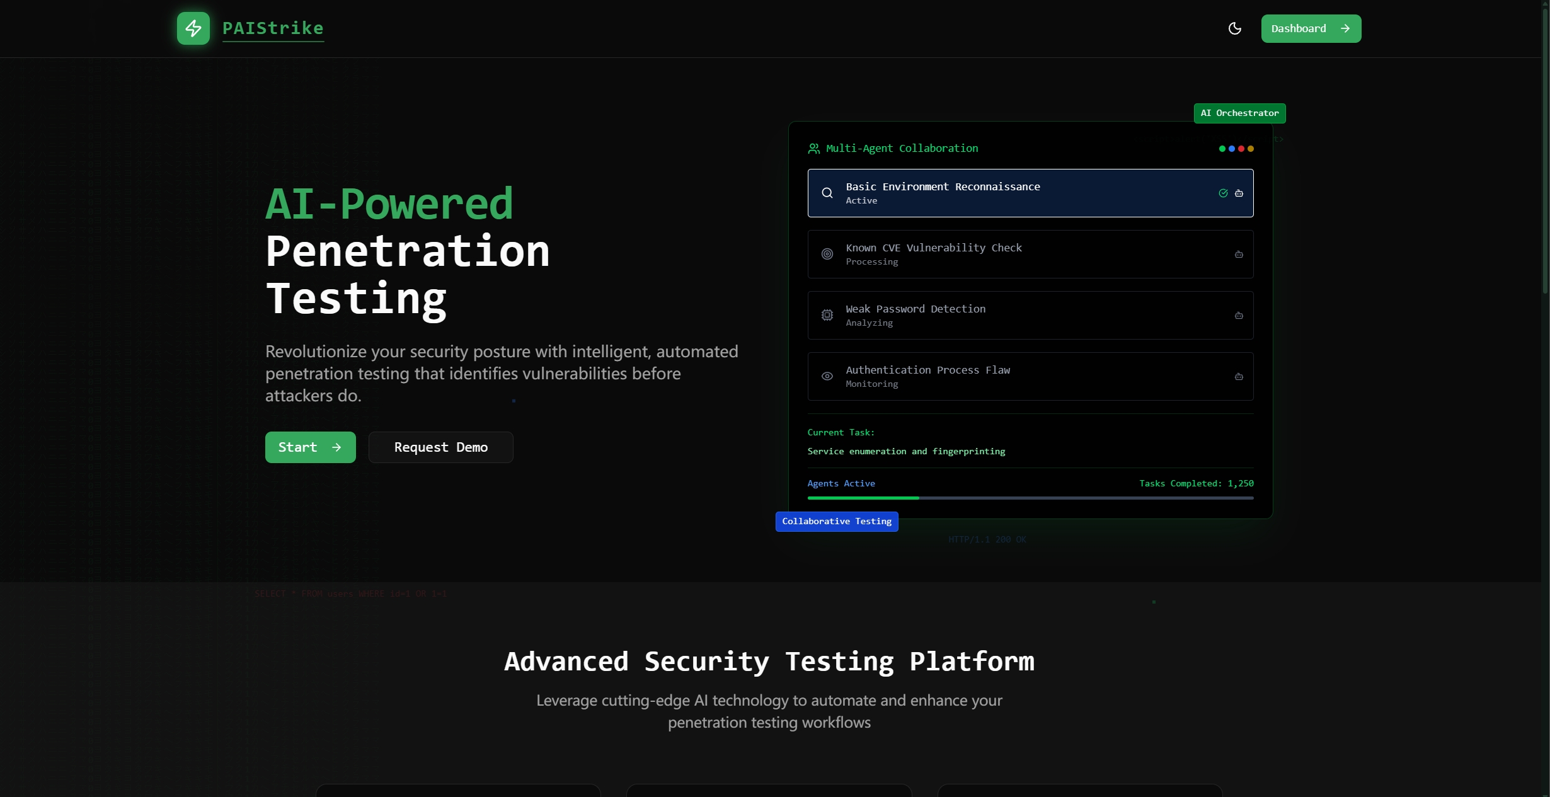
Task: Click the target icon for Known CVE Vulnerability Check
Action: pyautogui.click(x=827, y=254)
